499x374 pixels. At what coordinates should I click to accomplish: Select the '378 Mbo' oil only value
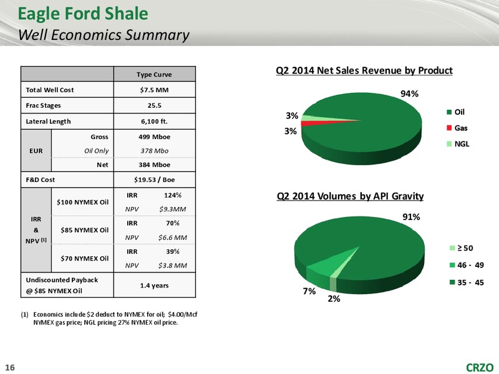(154, 151)
